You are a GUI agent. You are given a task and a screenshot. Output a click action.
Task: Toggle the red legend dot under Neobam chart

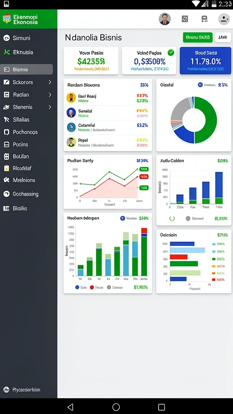(x=92, y=287)
